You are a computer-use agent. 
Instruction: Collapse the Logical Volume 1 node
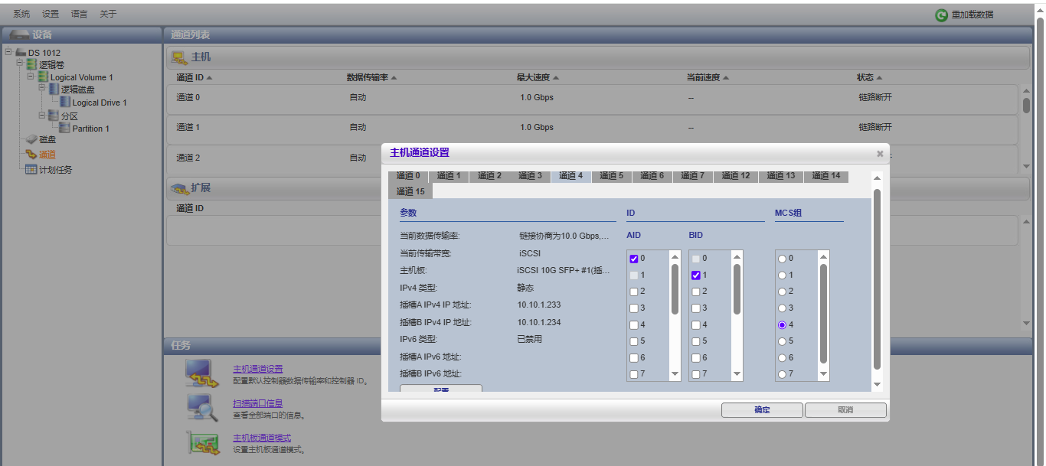pos(31,77)
